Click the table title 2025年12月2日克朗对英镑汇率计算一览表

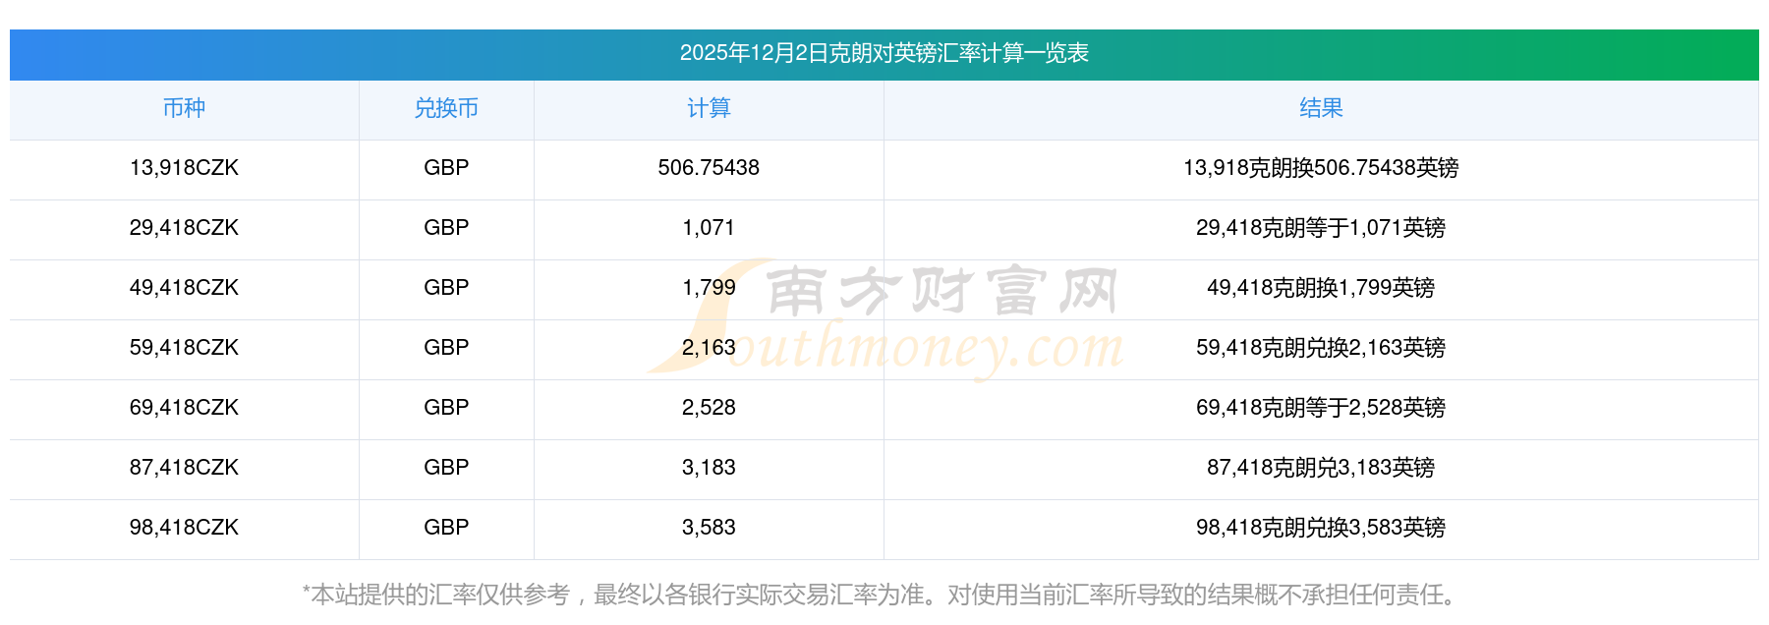point(884,53)
